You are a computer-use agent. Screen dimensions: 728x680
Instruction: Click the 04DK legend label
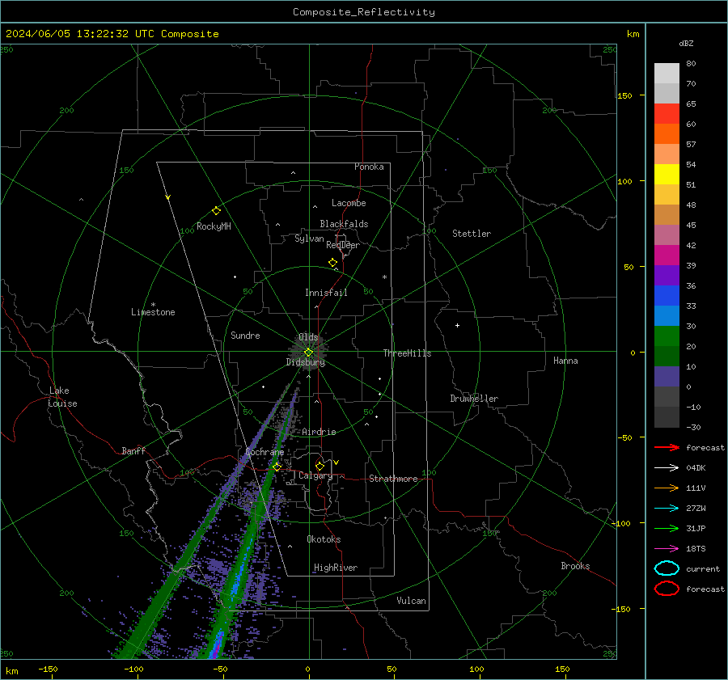pyautogui.click(x=696, y=468)
